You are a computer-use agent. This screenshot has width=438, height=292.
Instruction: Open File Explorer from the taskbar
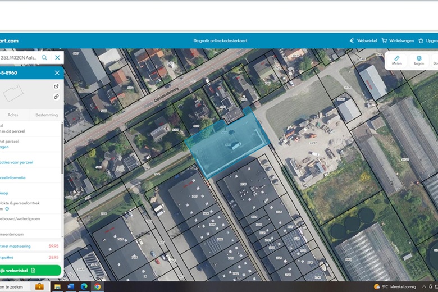pos(57,286)
